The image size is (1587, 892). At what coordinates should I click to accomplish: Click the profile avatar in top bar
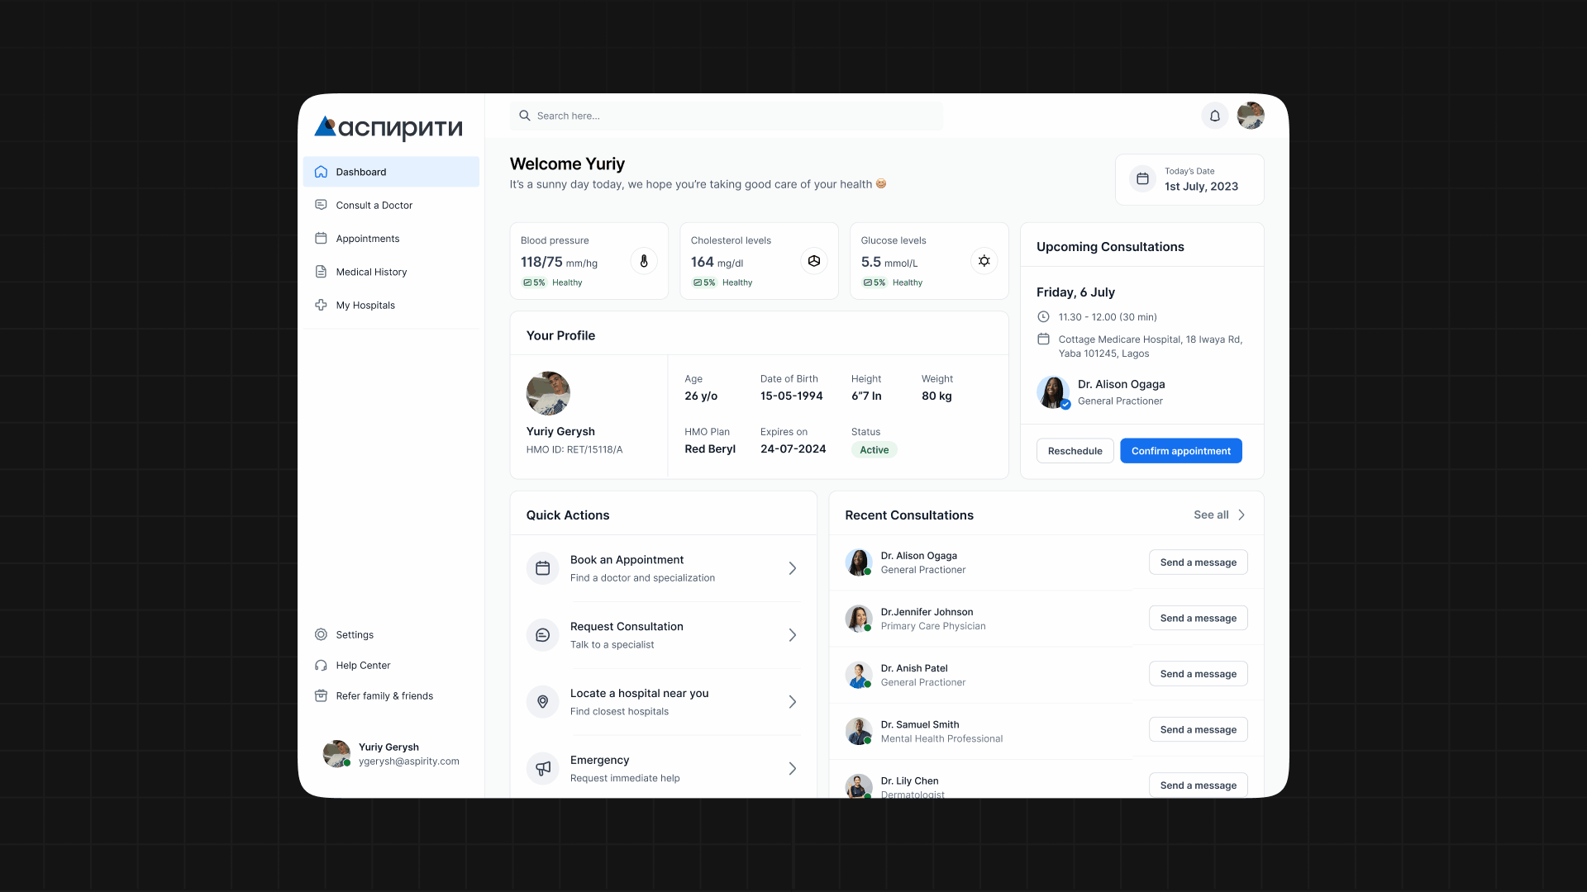(x=1250, y=116)
